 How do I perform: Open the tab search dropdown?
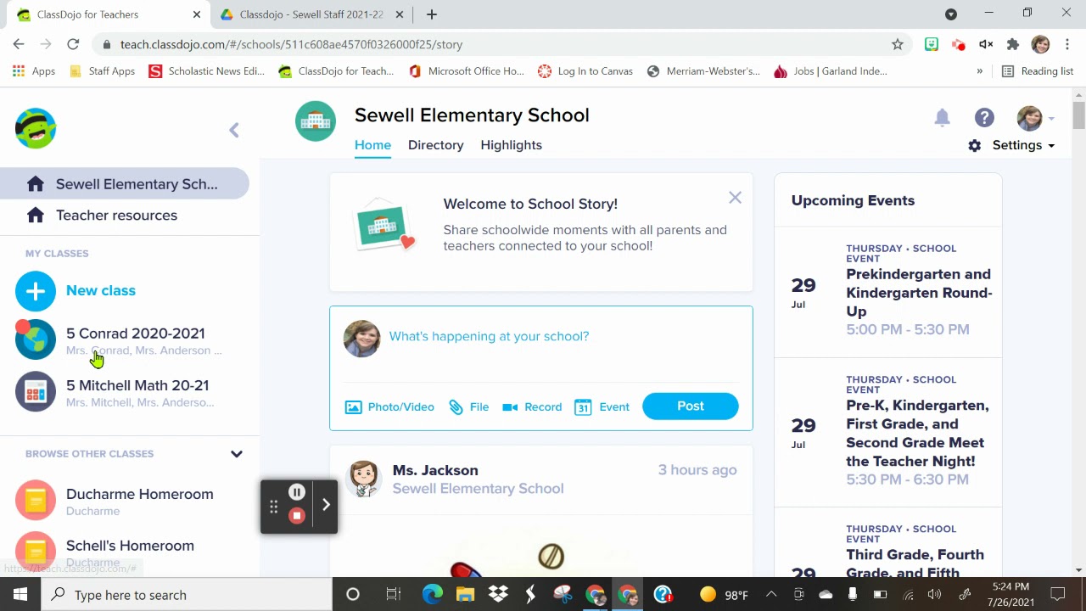pyautogui.click(x=951, y=14)
